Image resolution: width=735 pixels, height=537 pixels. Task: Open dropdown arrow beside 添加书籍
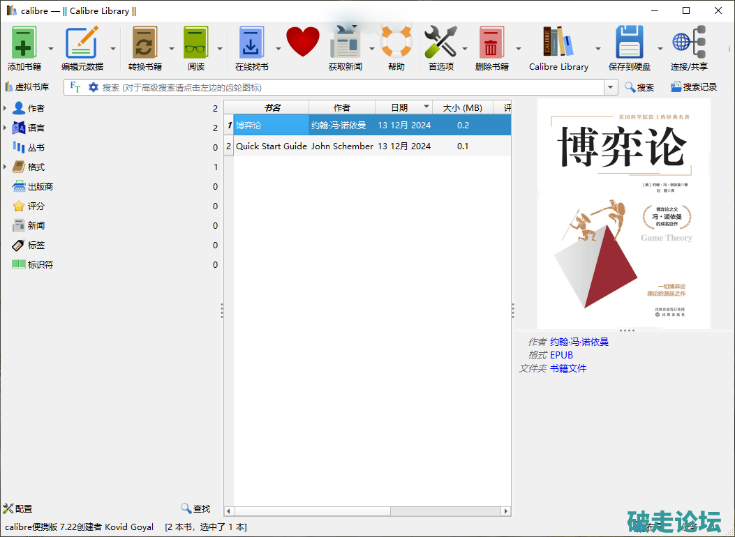point(51,49)
